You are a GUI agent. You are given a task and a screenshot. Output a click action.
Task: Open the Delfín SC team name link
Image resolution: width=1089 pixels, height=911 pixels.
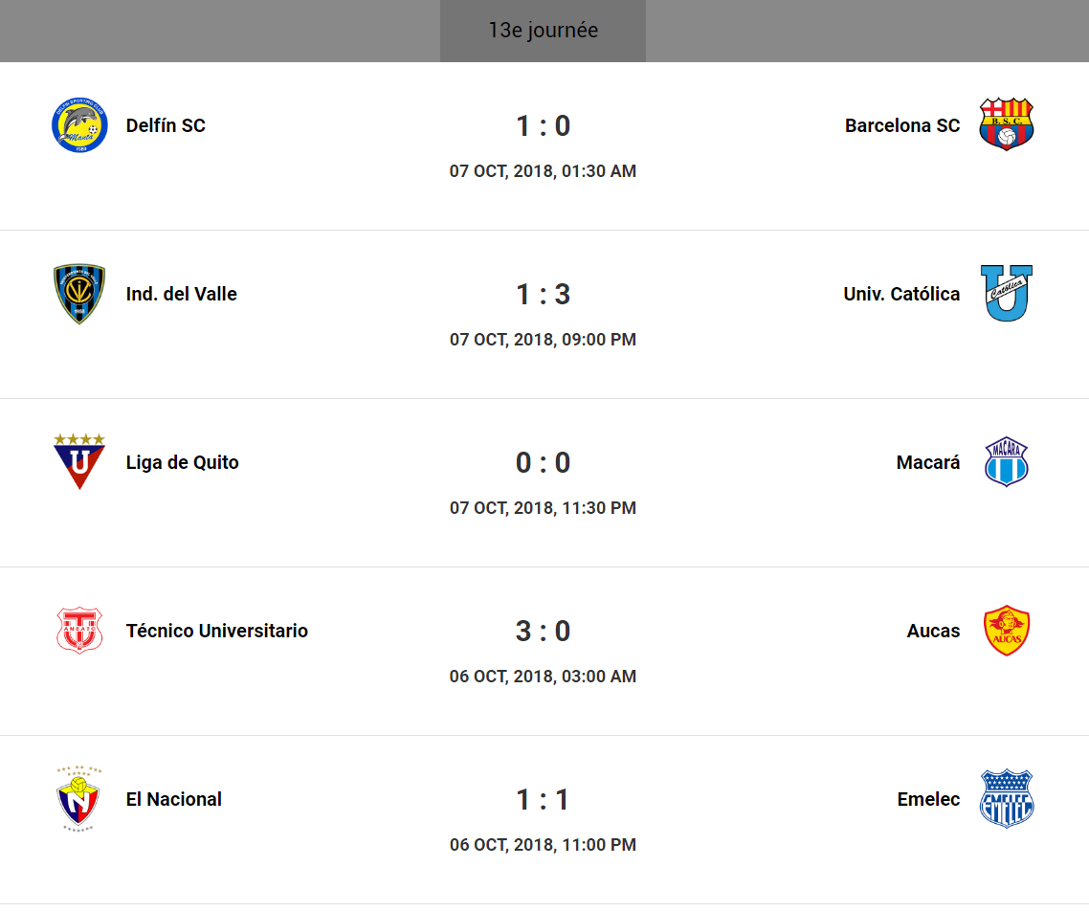[166, 125]
